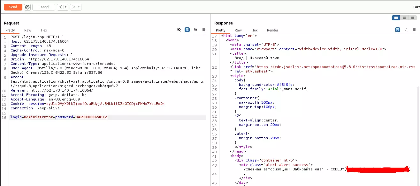Select tabbed combined layout view
Image resolution: width=420 pixels, height=186 pixels.
pos(412,18)
